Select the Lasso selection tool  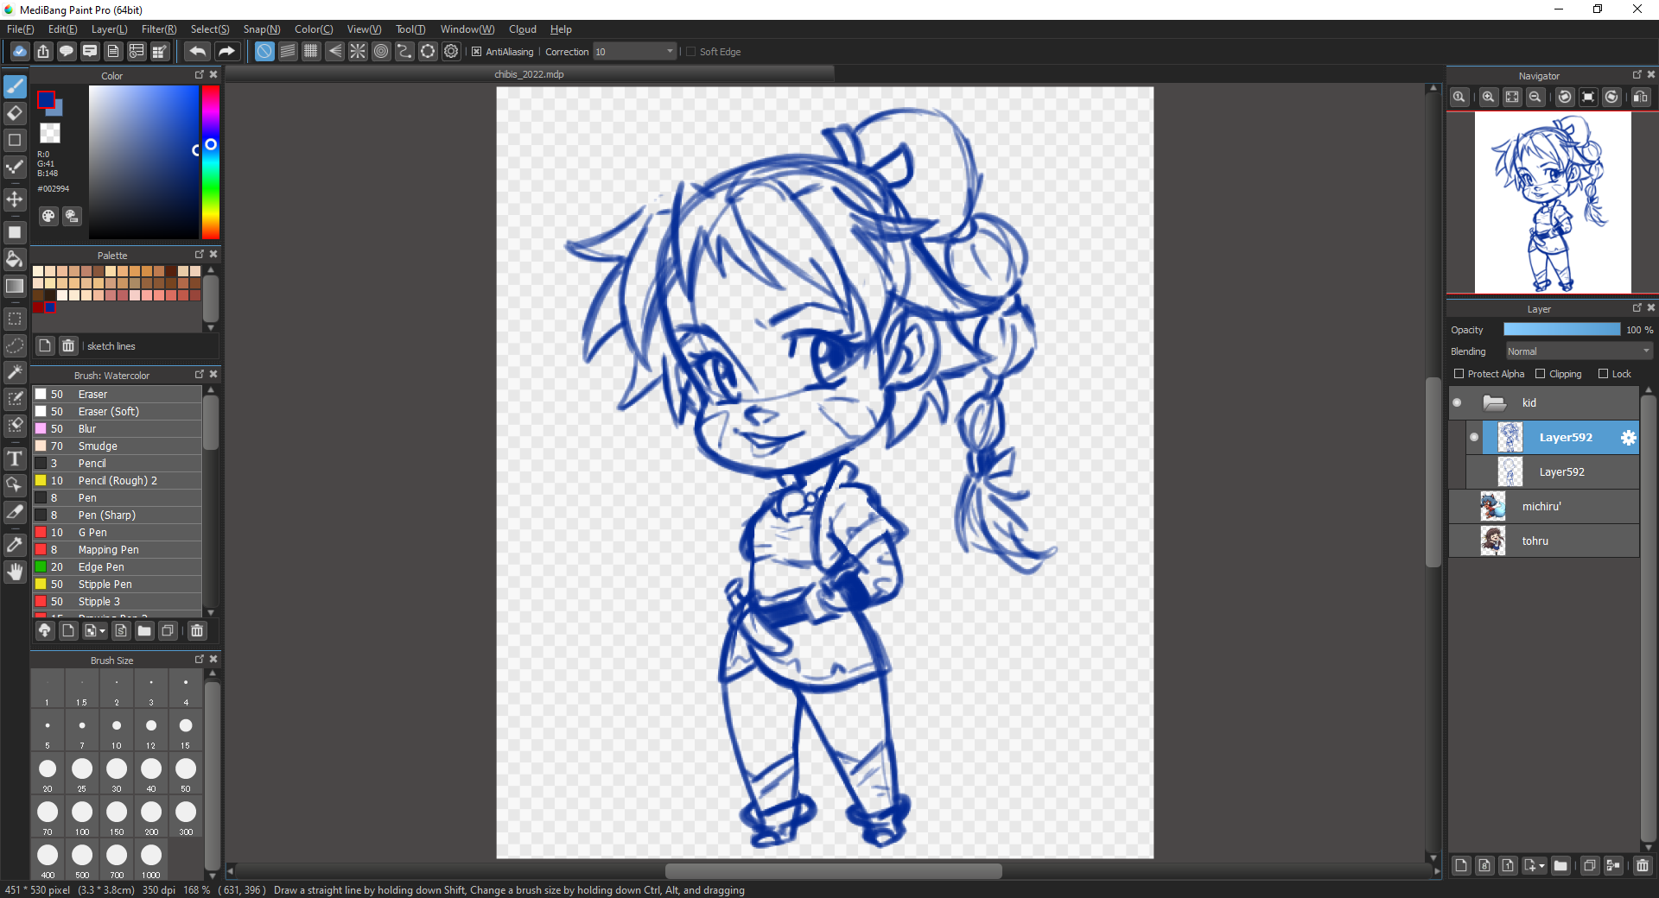pyautogui.click(x=15, y=345)
